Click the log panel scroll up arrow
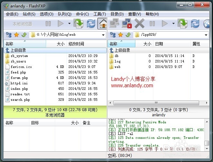The height and width of the screenshot is (162, 213). pyautogui.click(x=207, y=122)
